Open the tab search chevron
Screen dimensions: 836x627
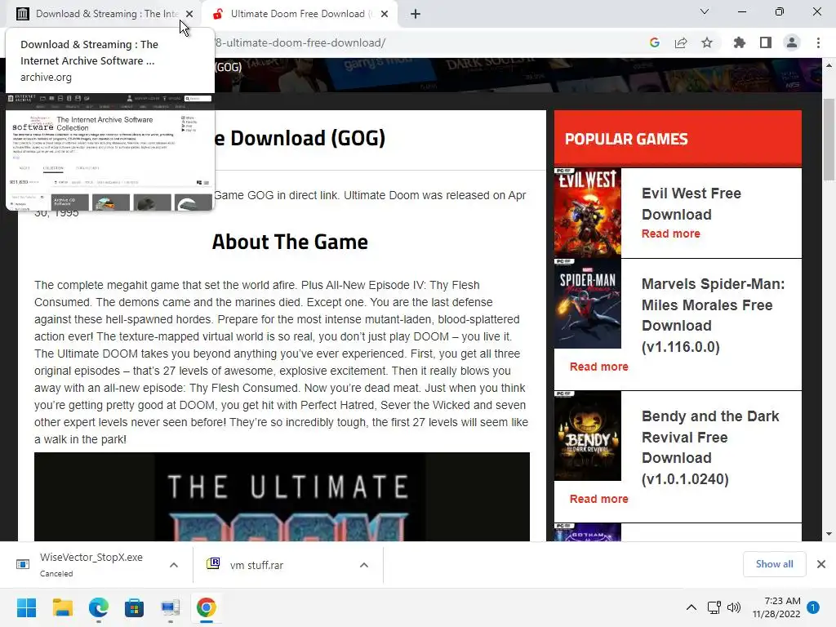705,11
